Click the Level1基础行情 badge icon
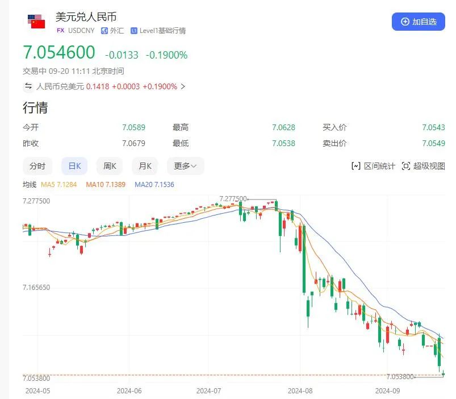 click(x=134, y=31)
